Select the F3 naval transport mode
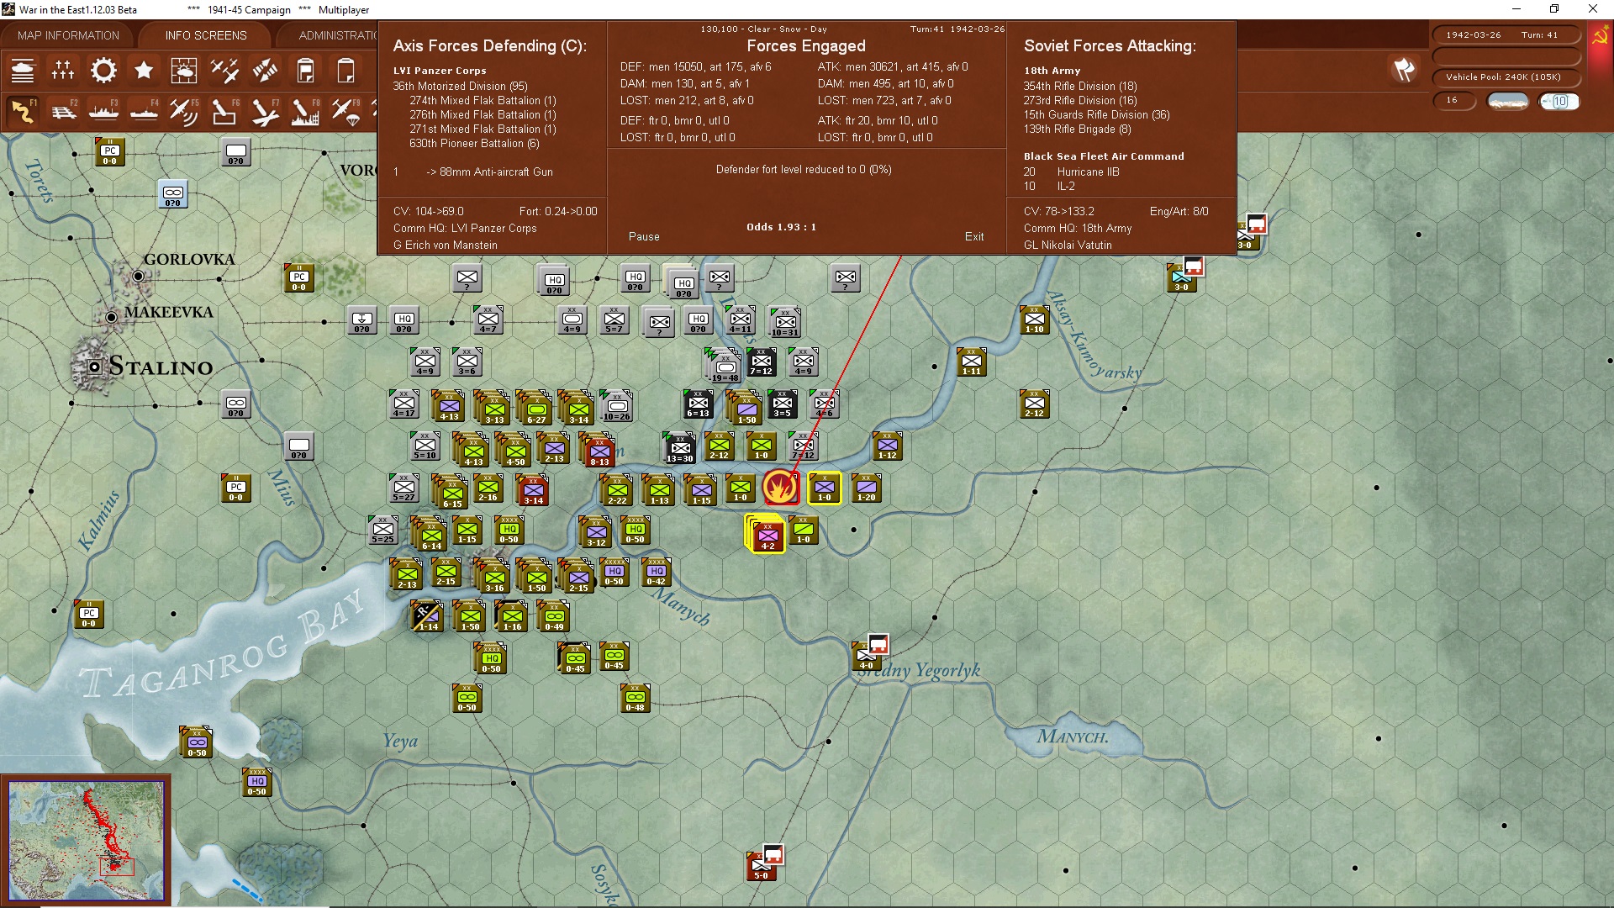Screen dimensions: 1614x908 (103, 111)
